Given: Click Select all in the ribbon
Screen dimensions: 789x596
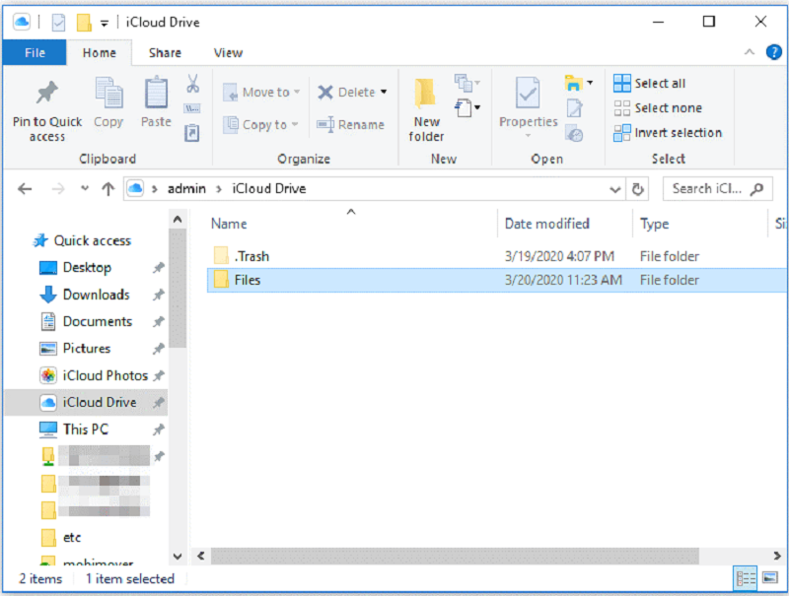Looking at the screenshot, I should (648, 83).
